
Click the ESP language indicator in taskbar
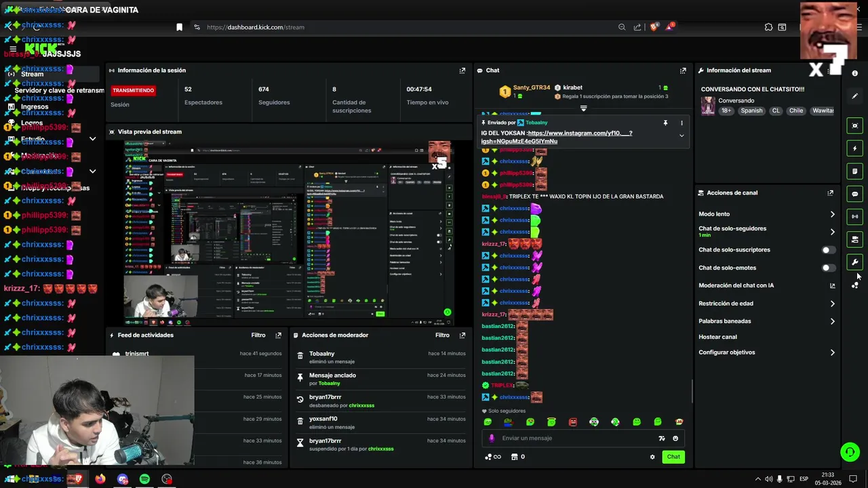(804, 479)
